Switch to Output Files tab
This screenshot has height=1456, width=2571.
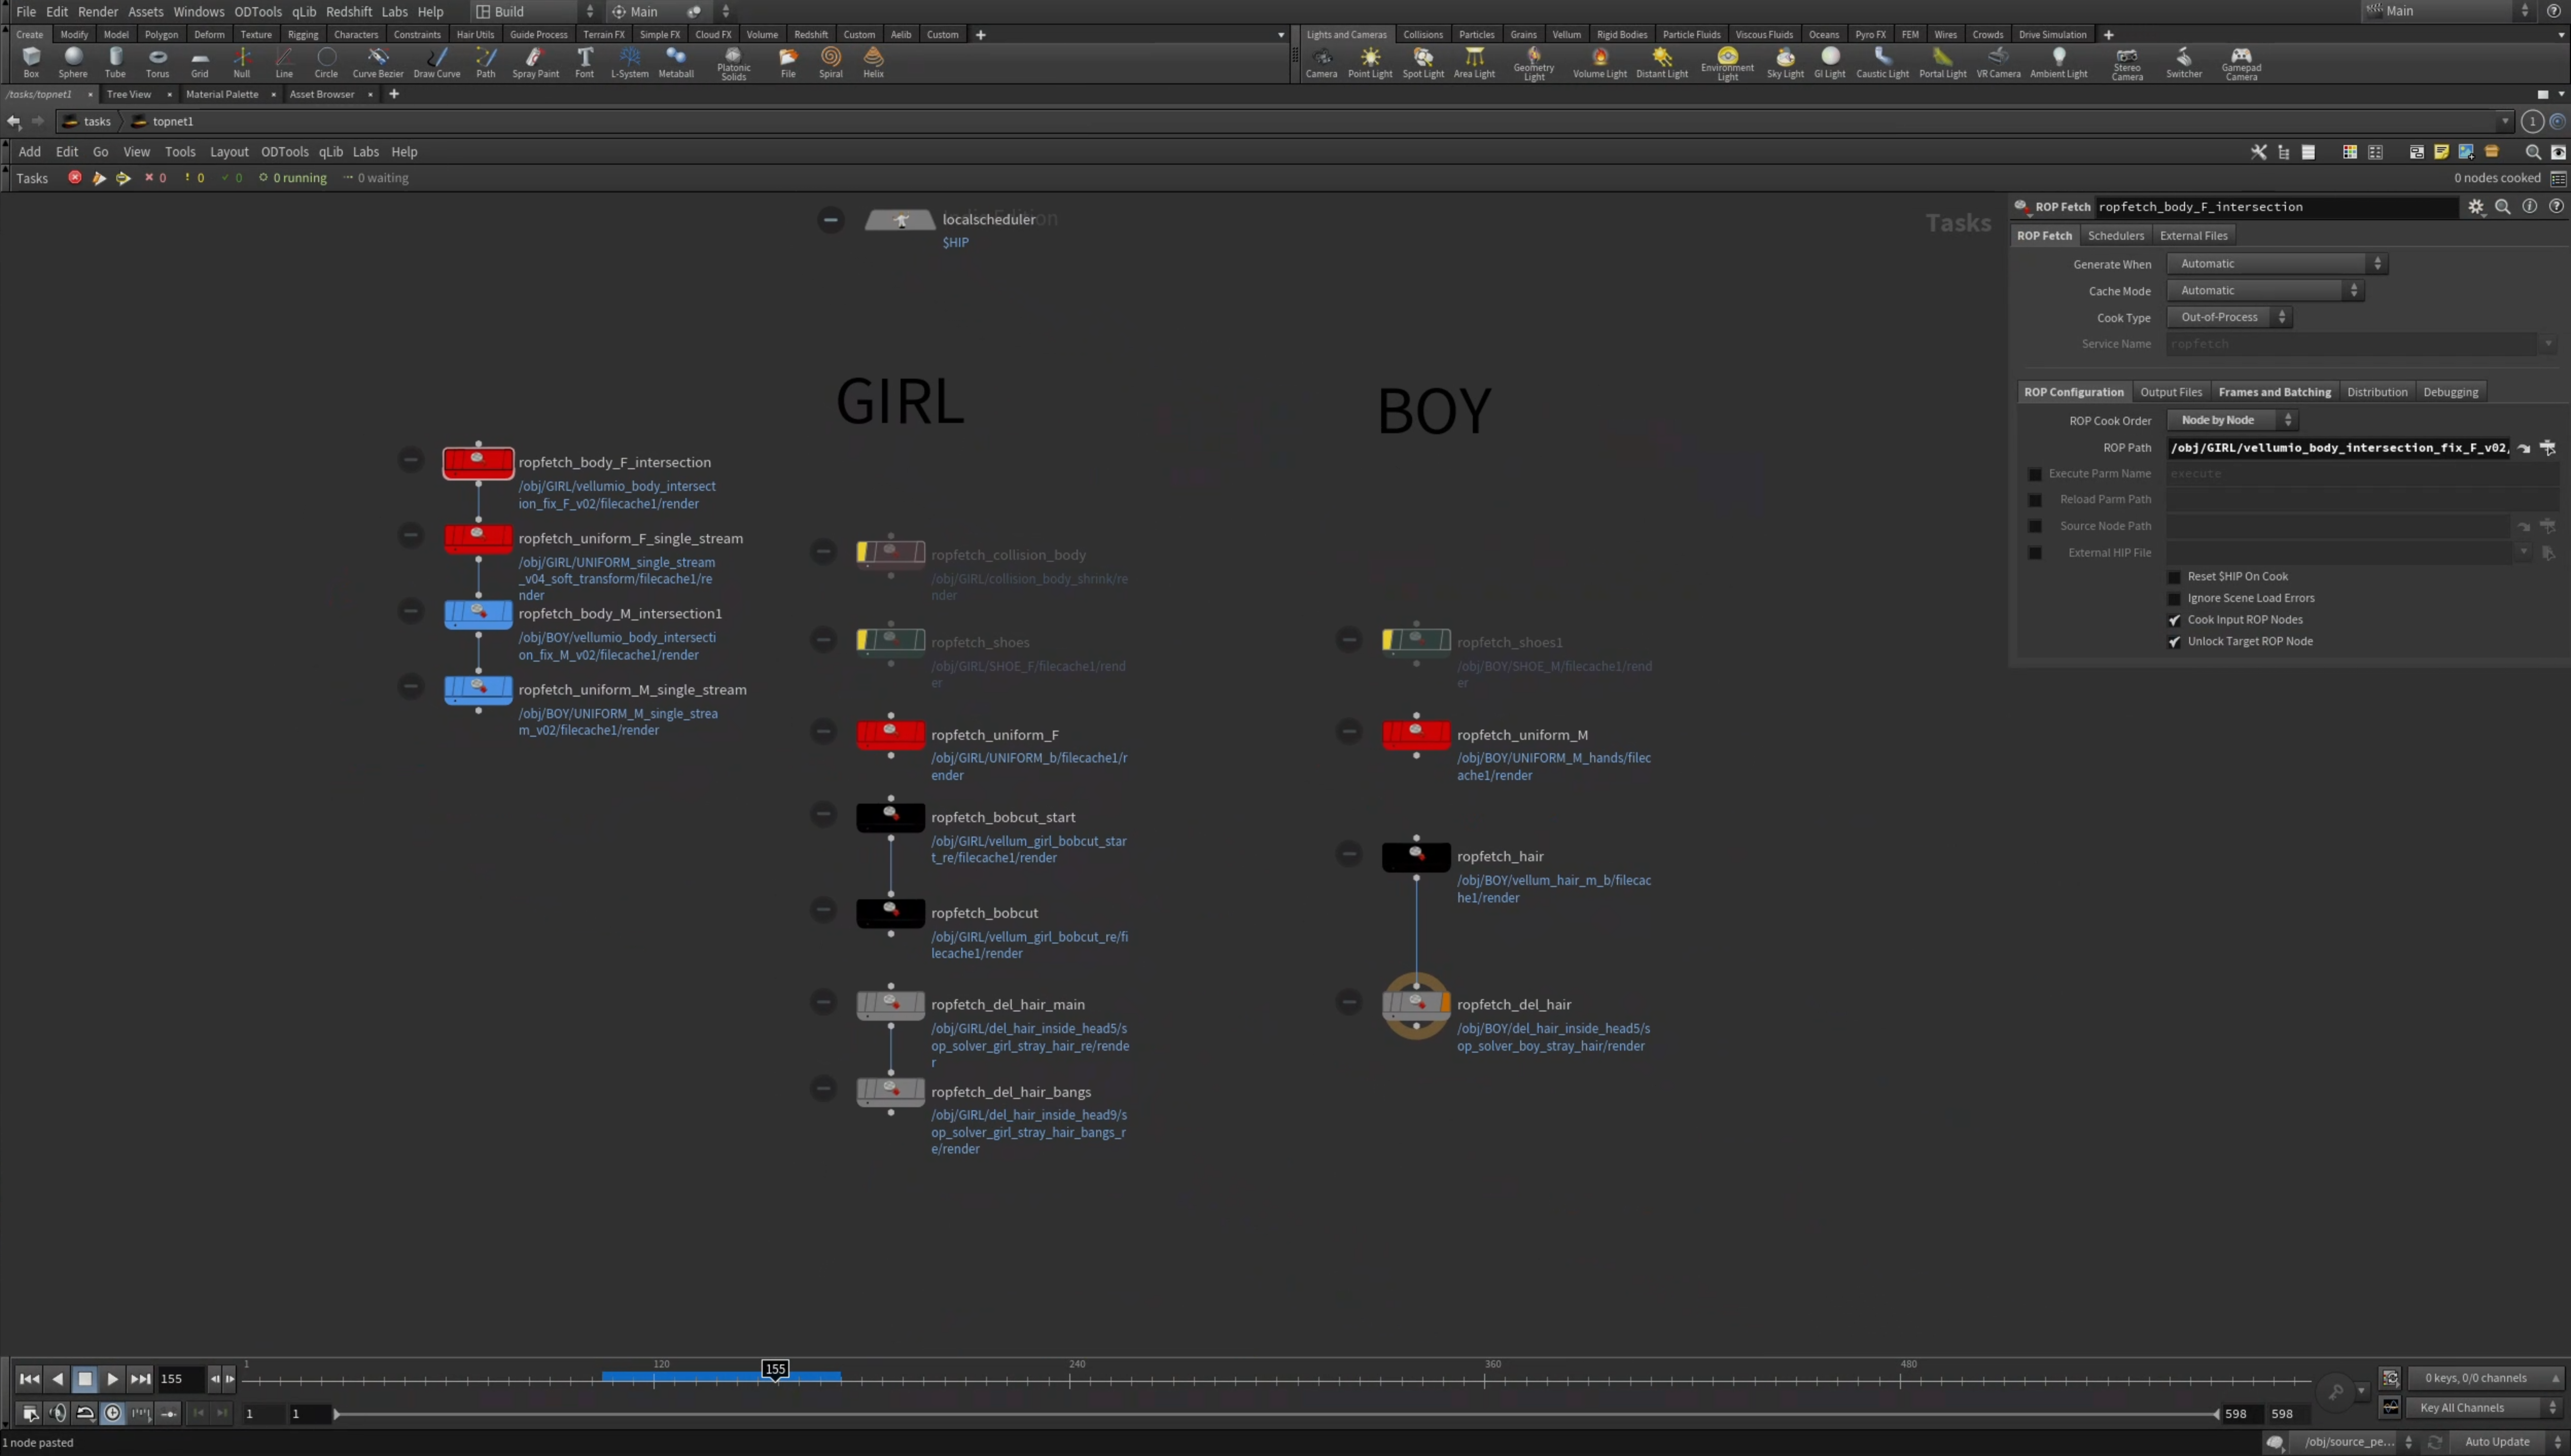click(x=2170, y=392)
